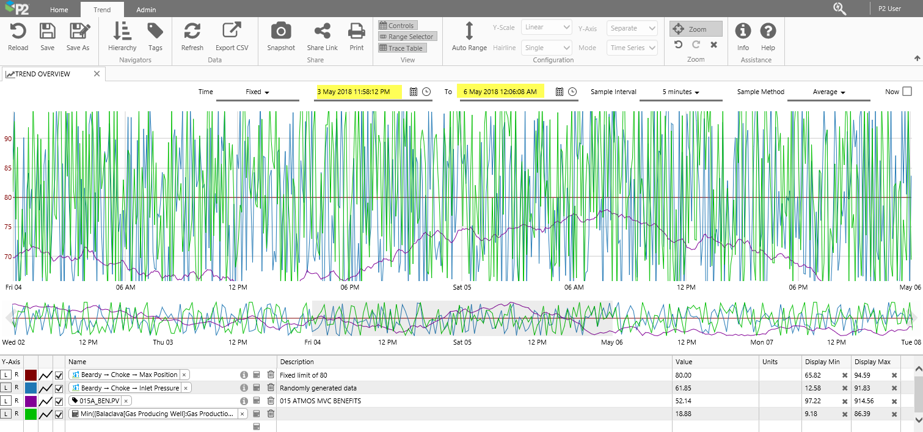Screen dimensions: 923x432
Task: Expand the Sample Method Average dropdown
Action: (x=828, y=92)
